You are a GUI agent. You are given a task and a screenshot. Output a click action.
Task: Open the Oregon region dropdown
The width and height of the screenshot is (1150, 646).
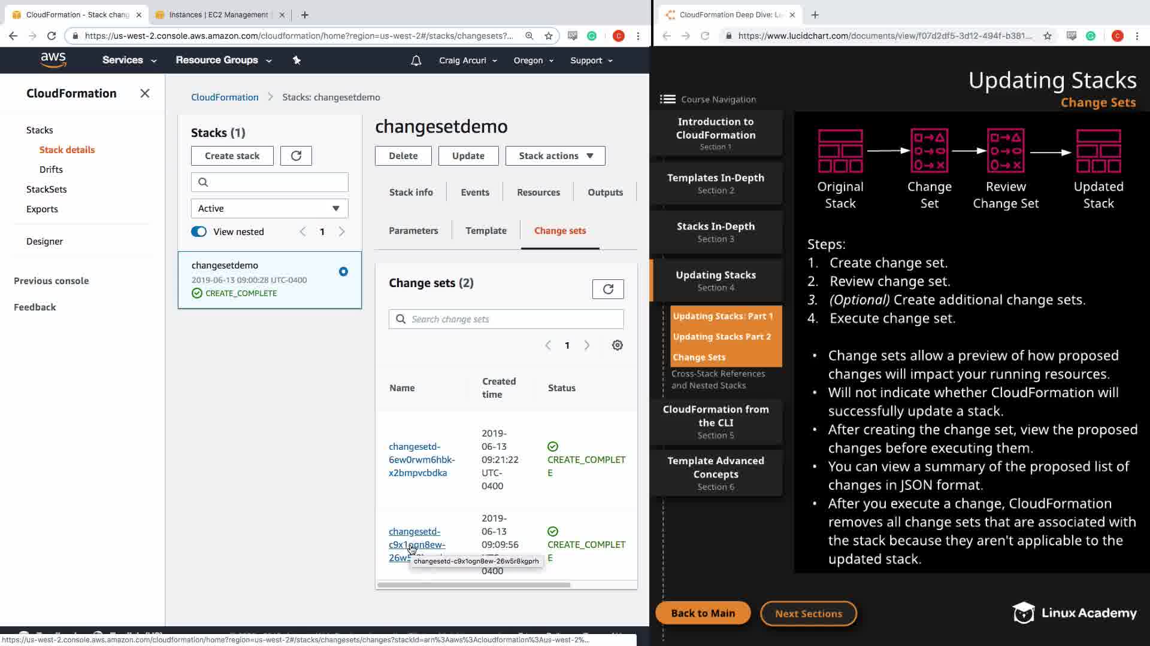[533, 60]
